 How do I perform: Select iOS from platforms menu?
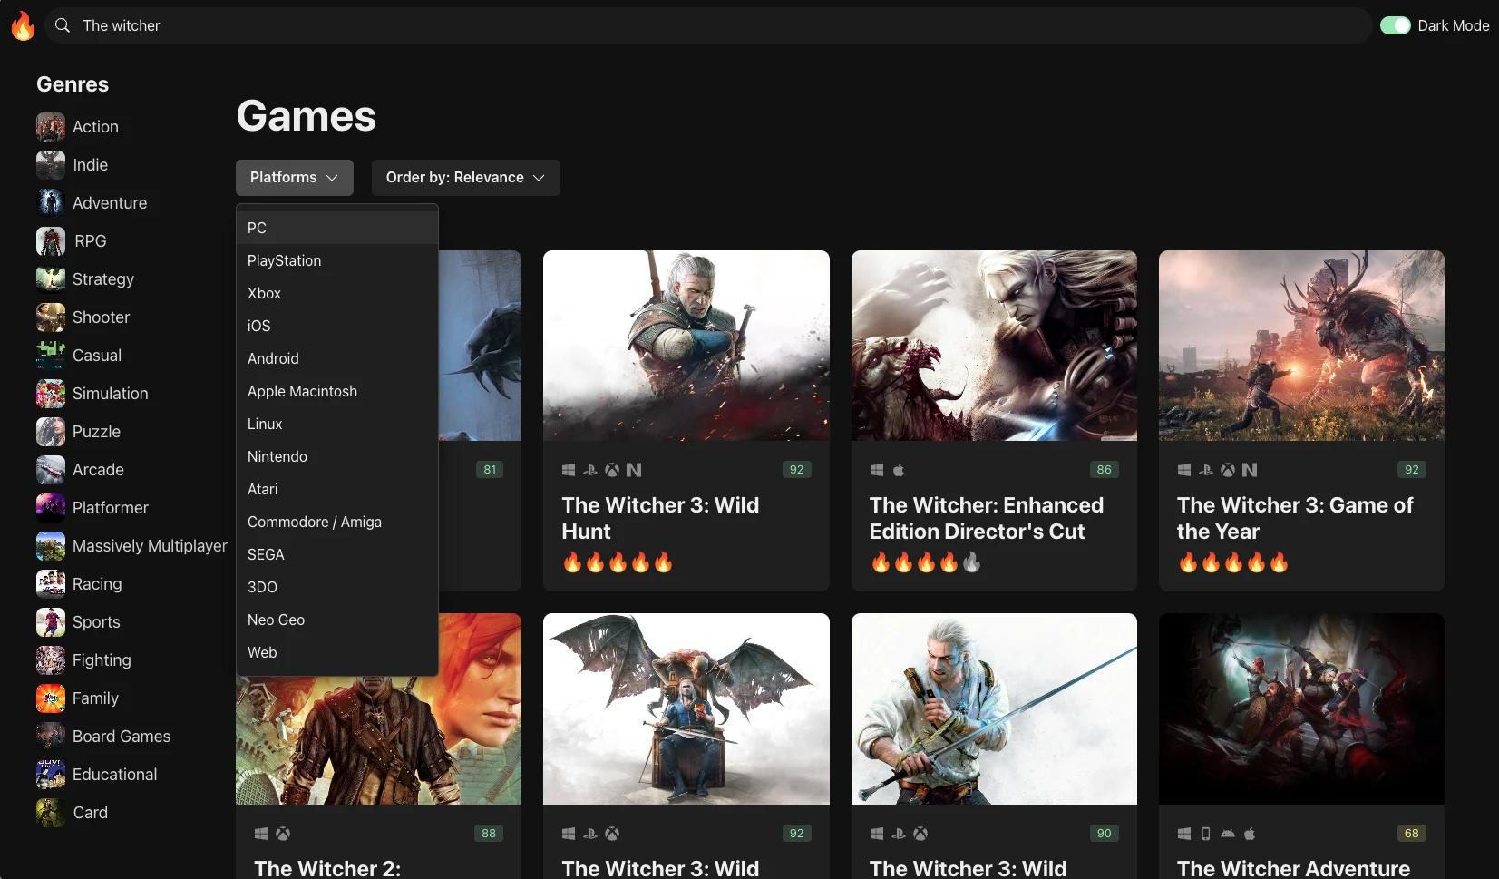pos(337,326)
